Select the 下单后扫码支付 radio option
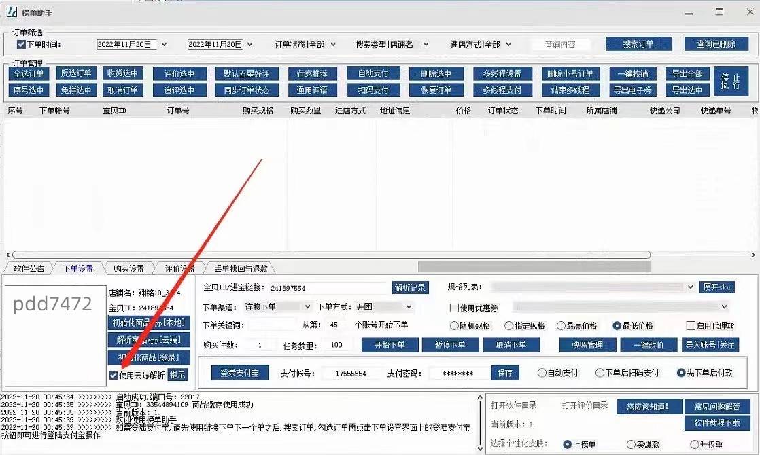 (x=600, y=373)
